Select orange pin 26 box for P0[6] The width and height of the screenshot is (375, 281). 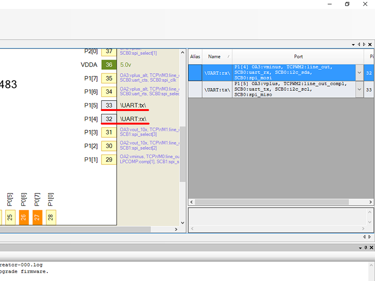click(x=23, y=217)
